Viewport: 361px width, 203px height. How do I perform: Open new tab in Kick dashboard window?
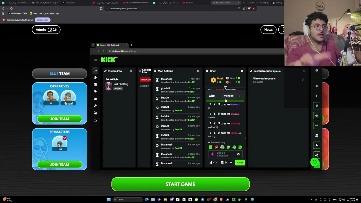pyautogui.click(x=131, y=45)
